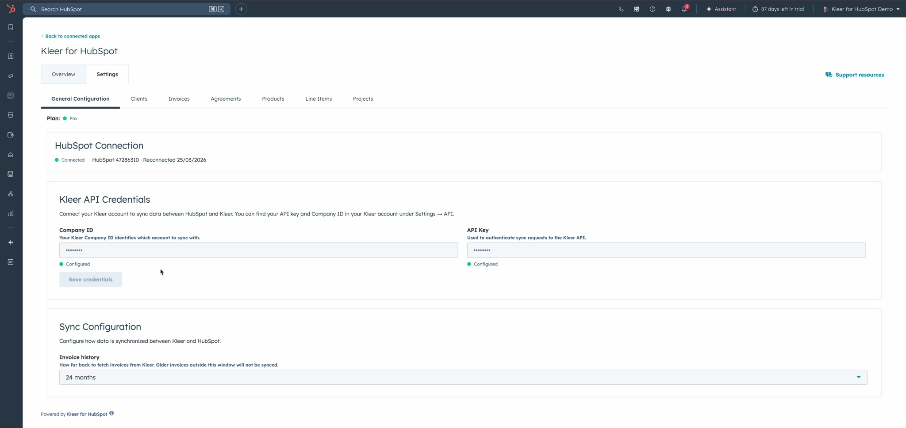The height and width of the screenshot is (428, 906).
Task: Open the Help question mark icon
Action: click(653, 9)
